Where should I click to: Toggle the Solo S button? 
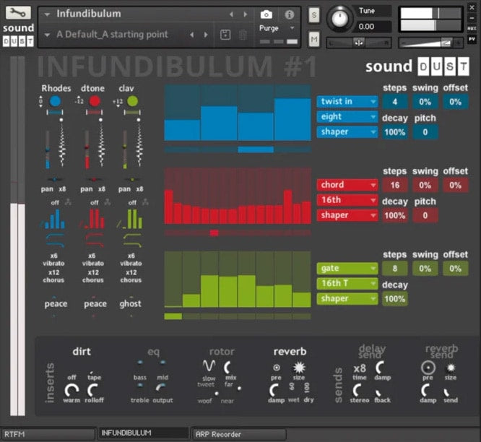[x=314, y=15]
